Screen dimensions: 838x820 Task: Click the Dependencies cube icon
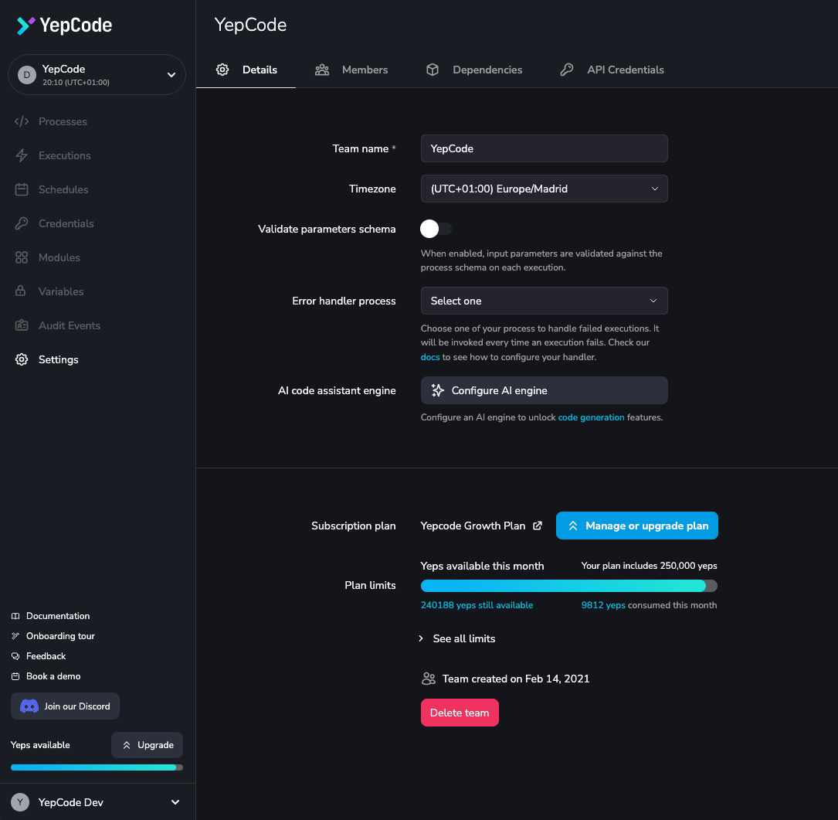(x=433, y=70)
